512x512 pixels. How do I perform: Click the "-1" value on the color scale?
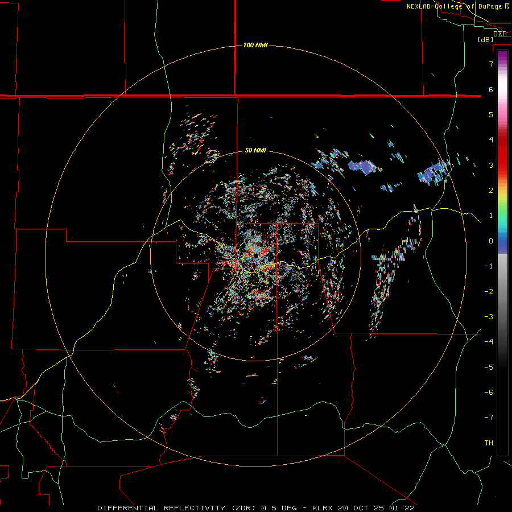click(x=489, y=266)
